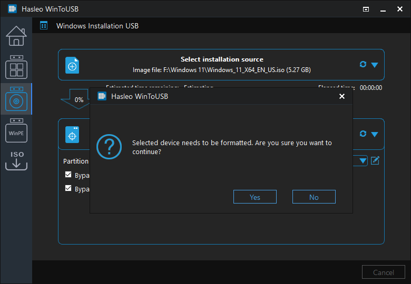
Task: Expand the installation source dropdown arrow
Action: click(375, 65)
